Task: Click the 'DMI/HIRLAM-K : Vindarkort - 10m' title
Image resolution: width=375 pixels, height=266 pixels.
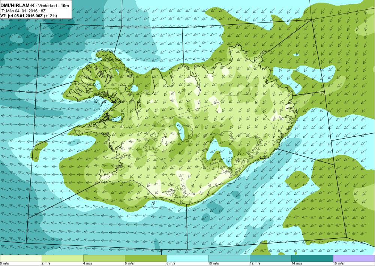Action: click(34, 6)
